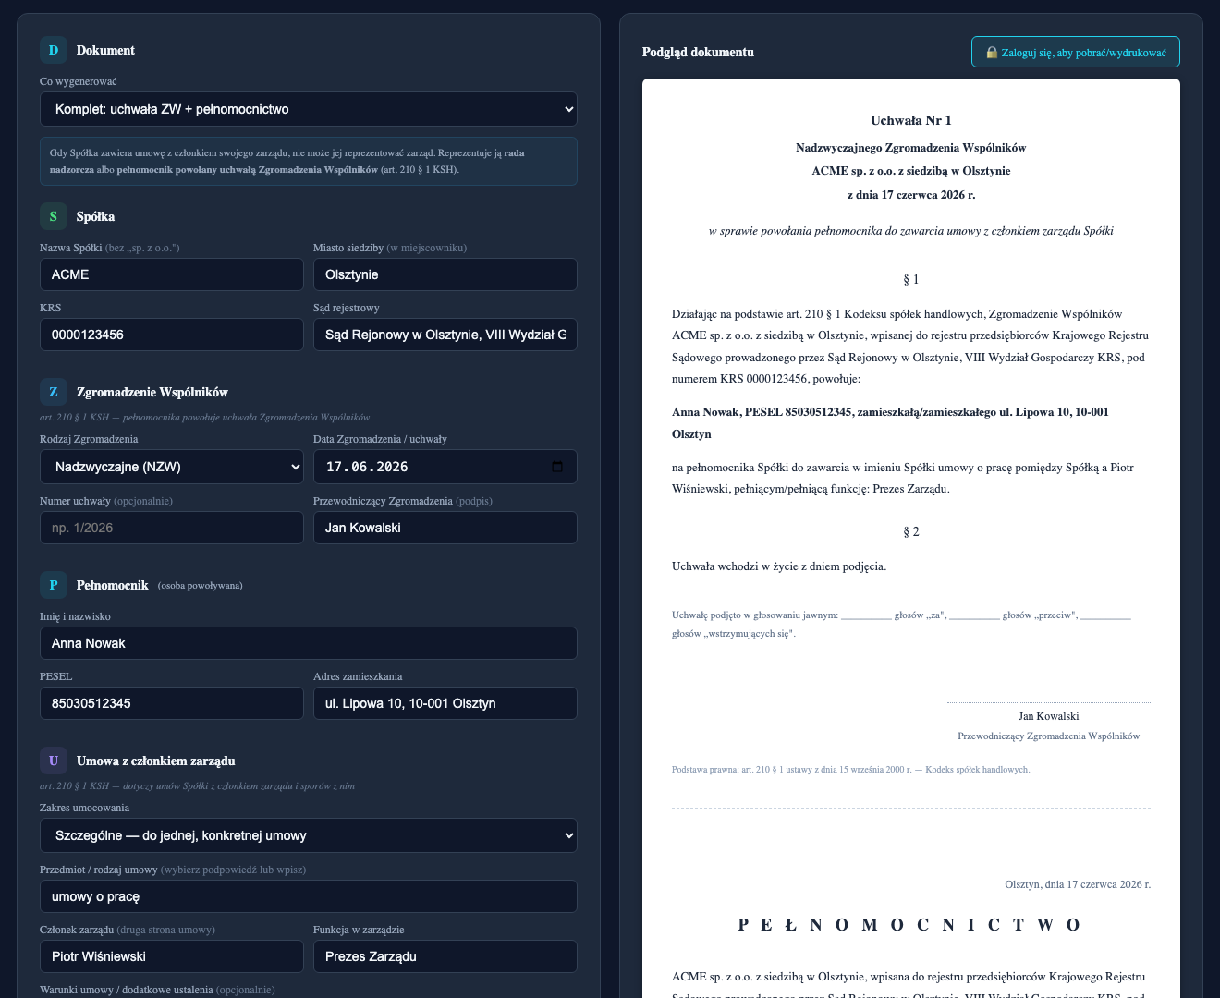1220x998 pixels.
Task: Open the 'Rodzaj Zgromadzenia' dropdown
Action: pos(172,467)
